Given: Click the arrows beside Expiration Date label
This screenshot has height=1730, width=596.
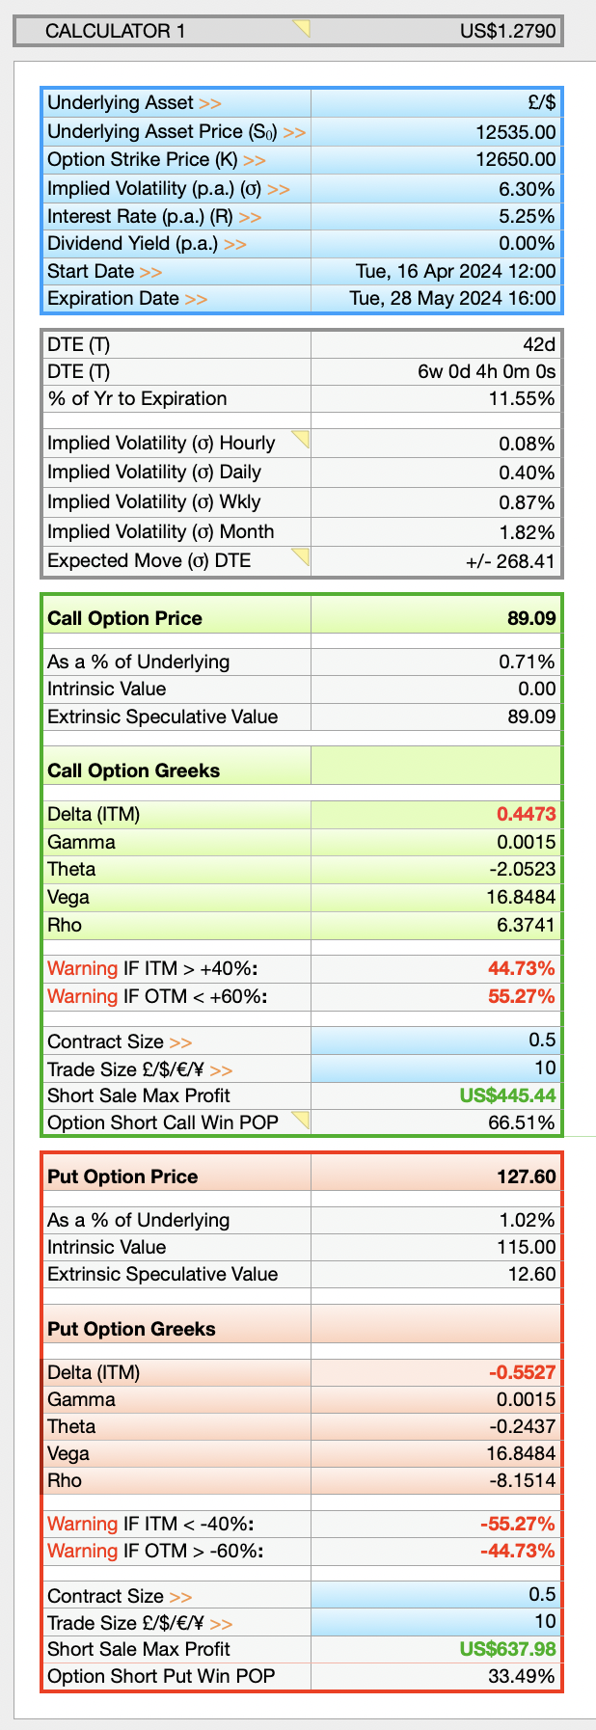Looking at the screenshot, I should 196,299.
